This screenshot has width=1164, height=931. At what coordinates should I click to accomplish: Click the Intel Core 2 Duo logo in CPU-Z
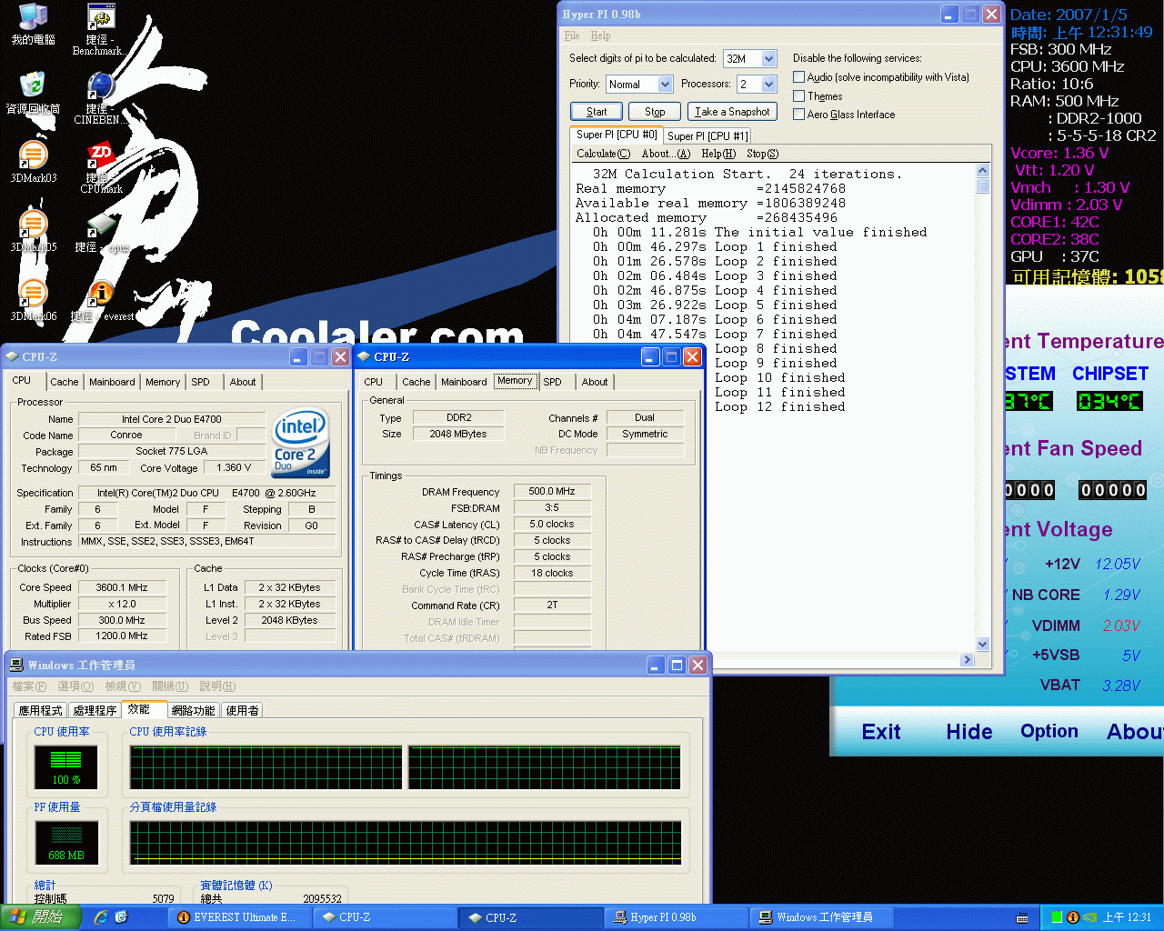tap(301, 443)
